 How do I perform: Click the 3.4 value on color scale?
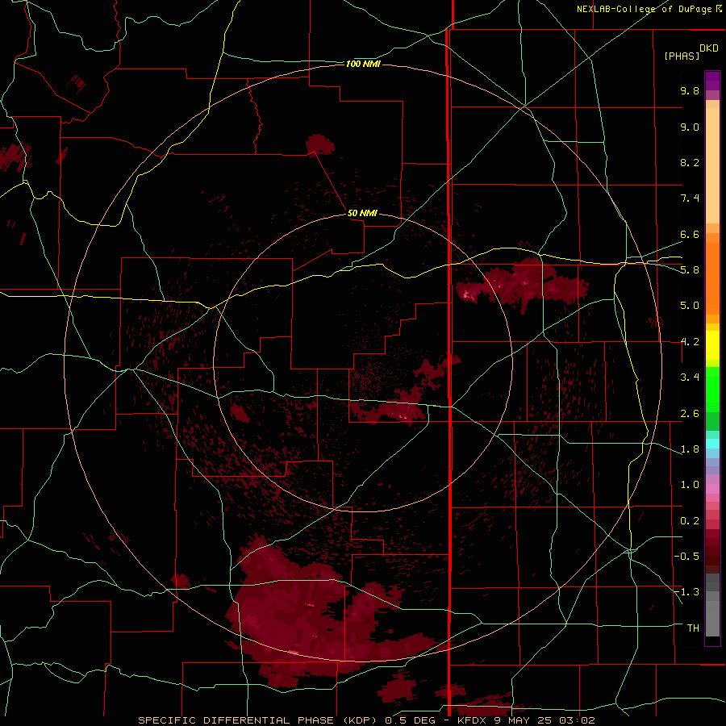[690, 378]
